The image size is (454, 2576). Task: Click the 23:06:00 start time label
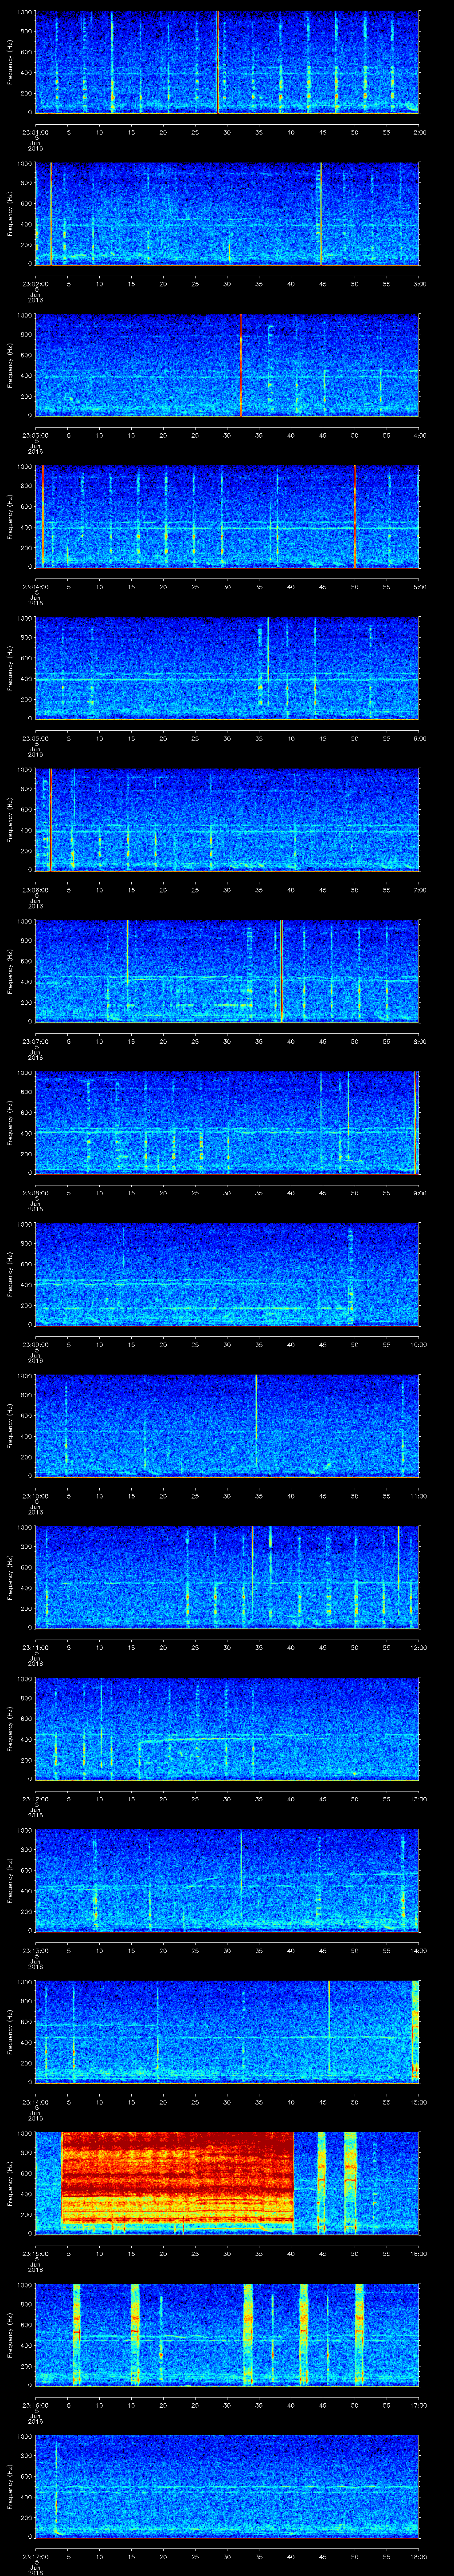tap(35, 890)
